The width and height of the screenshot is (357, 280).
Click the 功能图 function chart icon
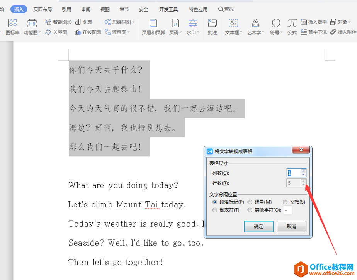32,24
